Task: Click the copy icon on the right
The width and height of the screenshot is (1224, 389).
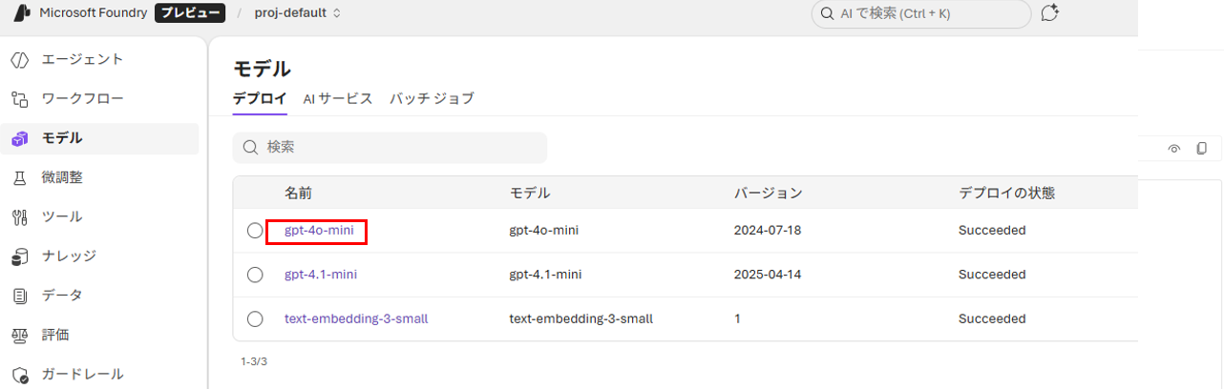Action: tap(1201, 148)
